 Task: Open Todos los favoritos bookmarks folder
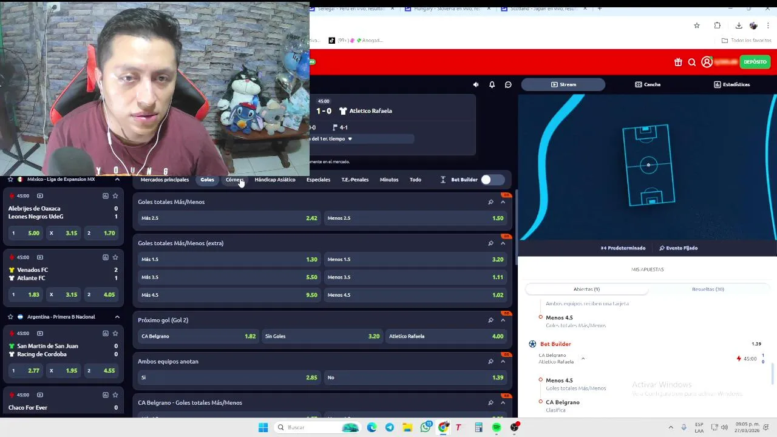747,41
